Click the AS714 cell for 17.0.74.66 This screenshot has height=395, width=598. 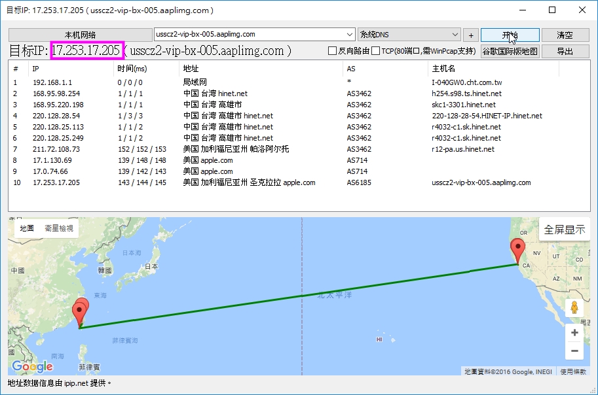[357, 171]
